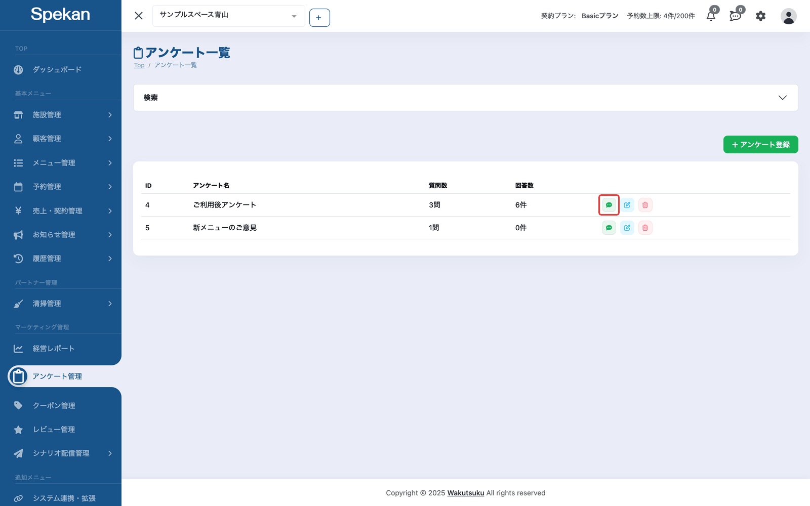Click the dashboard gauge icon

coord(18,70)
